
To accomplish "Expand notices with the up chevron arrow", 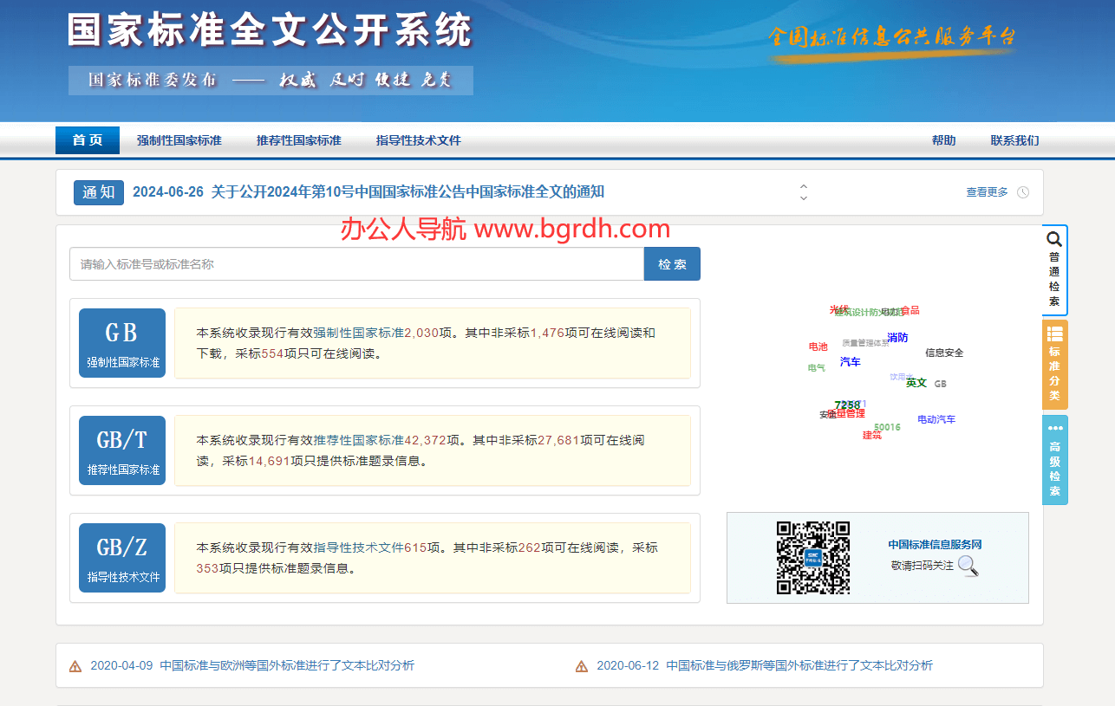I will point(803,186).
